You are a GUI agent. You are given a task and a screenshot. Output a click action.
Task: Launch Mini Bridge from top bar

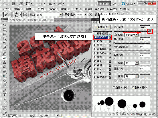coord(21,4)
